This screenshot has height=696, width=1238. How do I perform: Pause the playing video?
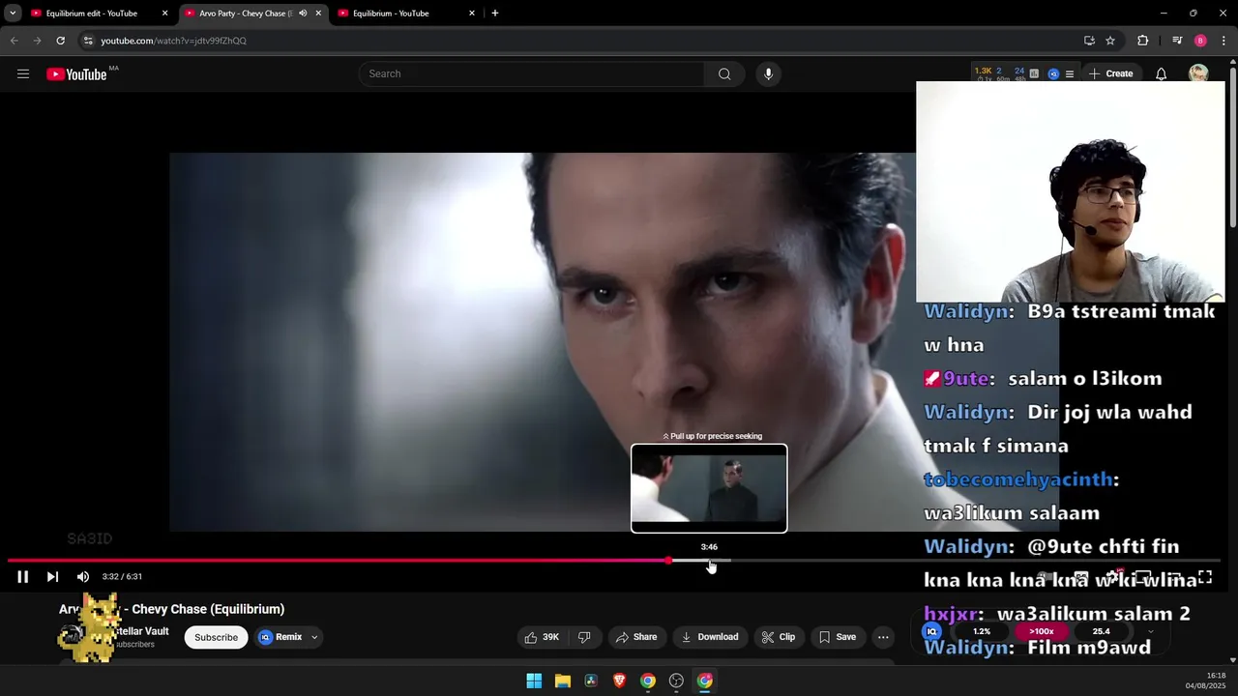tap(22, 576)
